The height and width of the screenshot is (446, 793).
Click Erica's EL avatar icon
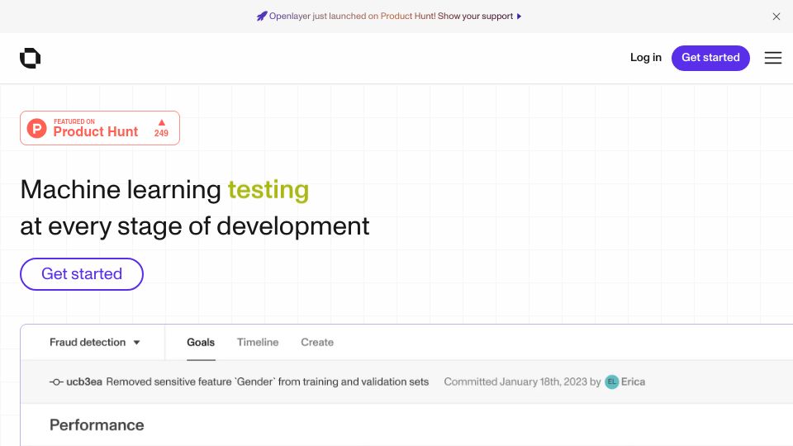pyautogui.click(x=612, y=382)
